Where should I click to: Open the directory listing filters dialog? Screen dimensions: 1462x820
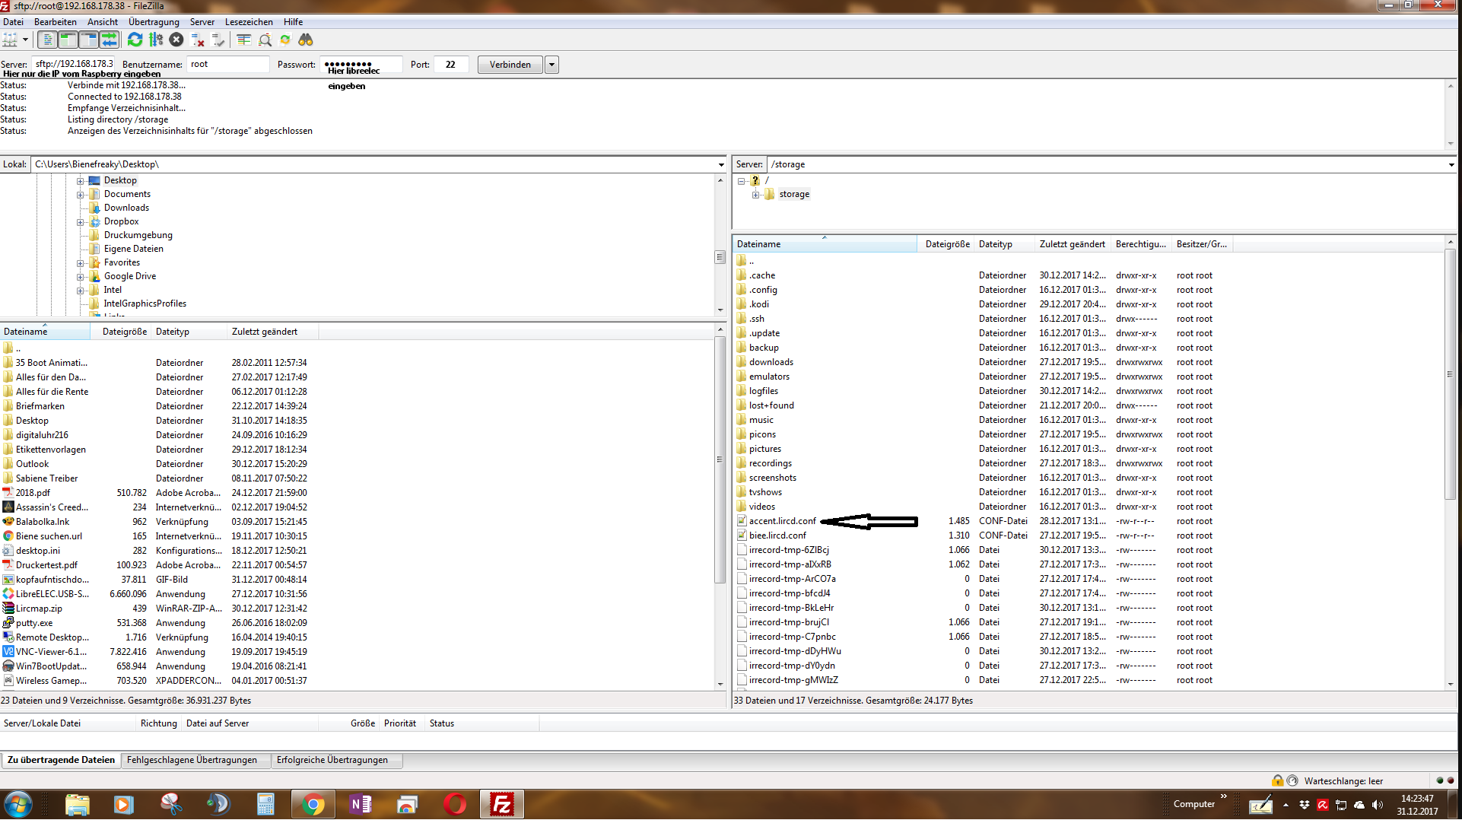click(244, 40)
